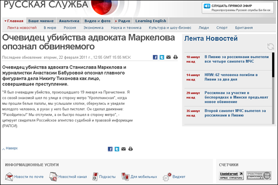Viewport: 278px width, 185px height.
Task: Go to Люди section
Action: (203, 27)
